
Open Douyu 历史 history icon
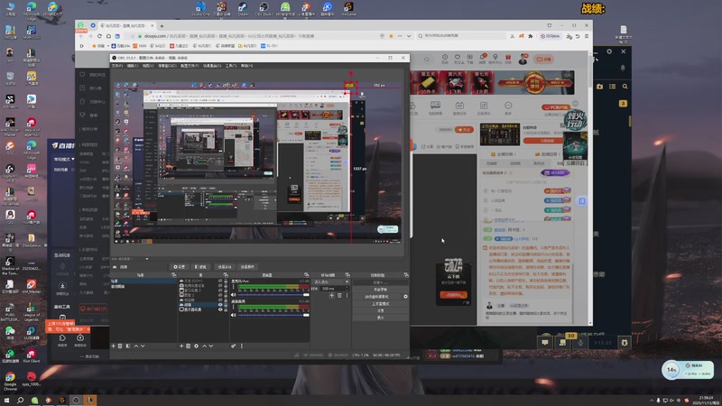(x=445, y=59)
